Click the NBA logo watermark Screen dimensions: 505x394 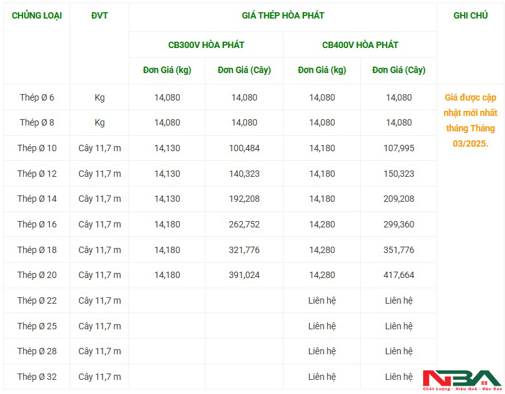click(462, 381)
